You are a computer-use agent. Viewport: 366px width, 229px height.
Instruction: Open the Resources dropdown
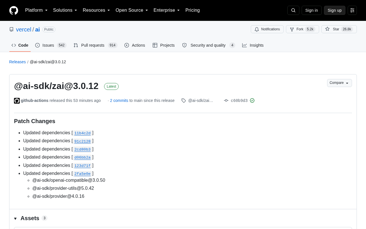tap(96, 10)
